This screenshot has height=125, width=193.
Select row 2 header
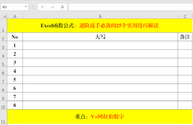pos(3,37)
